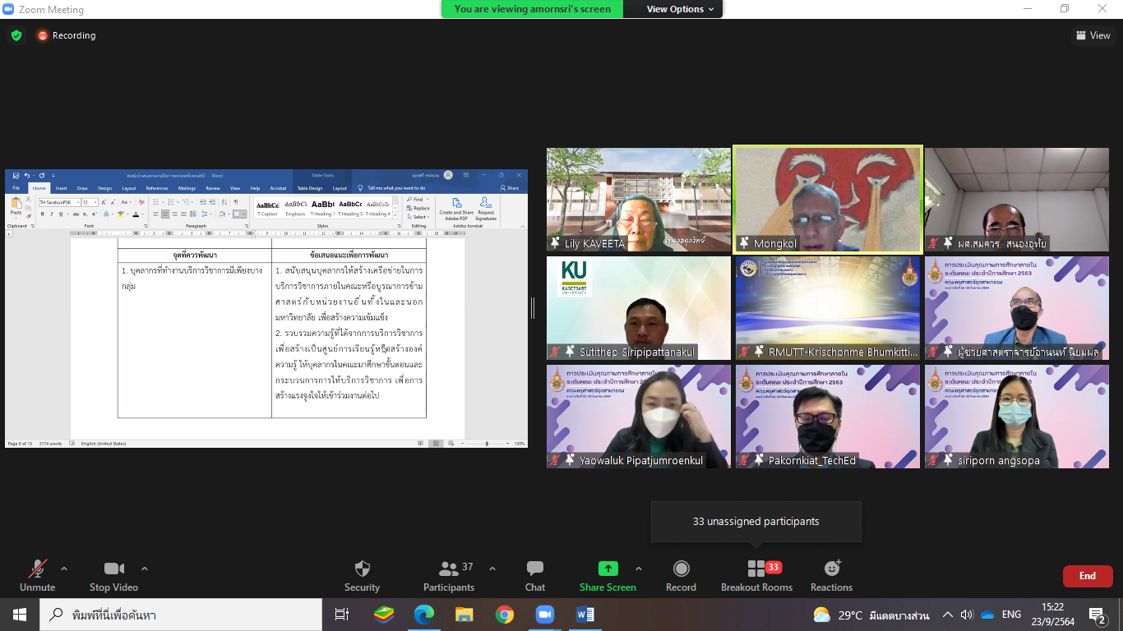Switch to the References tab in Word
The height and width of the screenshot is (631, 1123).
[x=157, y=188]
